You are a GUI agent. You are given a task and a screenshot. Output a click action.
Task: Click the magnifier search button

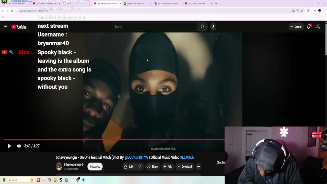coord(202,27)
